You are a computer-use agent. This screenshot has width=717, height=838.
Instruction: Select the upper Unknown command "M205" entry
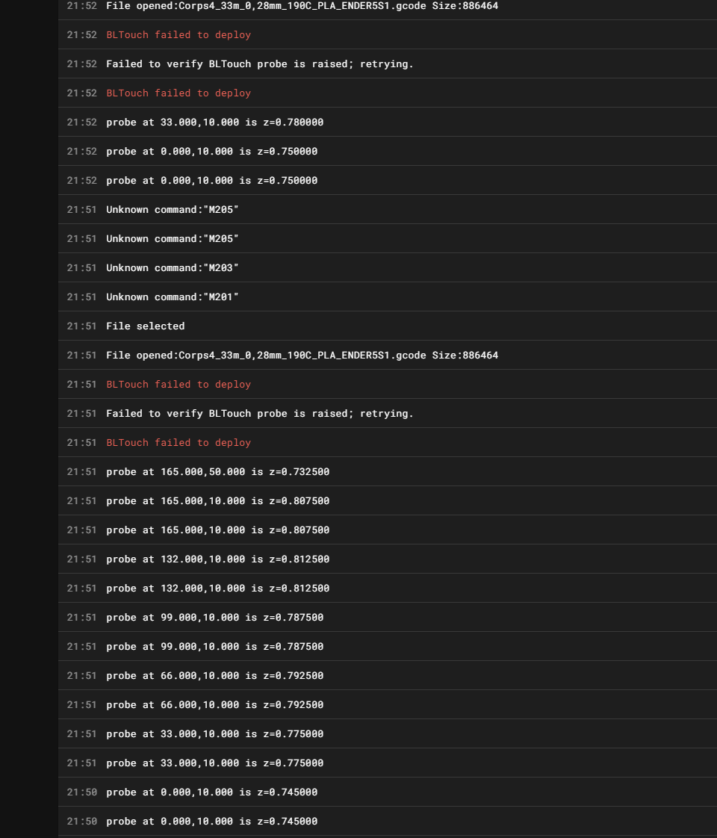pyautogui.click(x=172, y=210)
